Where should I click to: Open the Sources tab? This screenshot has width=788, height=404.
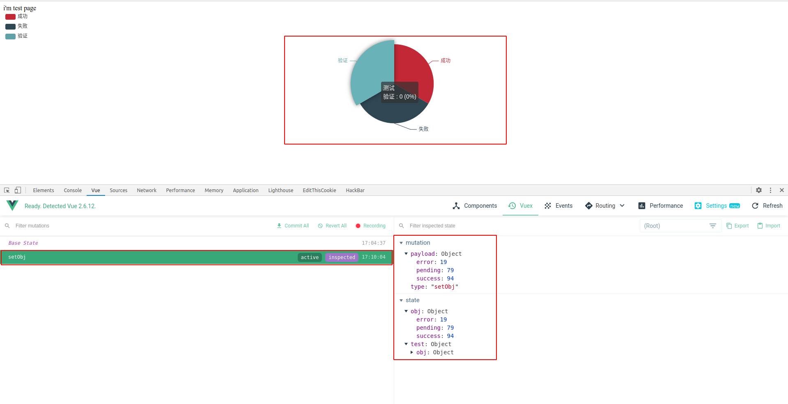(x=118, y=190)
